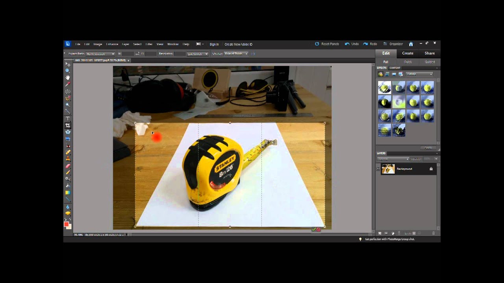The height and width of the screenshot is (283, 504).
Task: Select the Straighten tool
Action: [x=68, y=138]
